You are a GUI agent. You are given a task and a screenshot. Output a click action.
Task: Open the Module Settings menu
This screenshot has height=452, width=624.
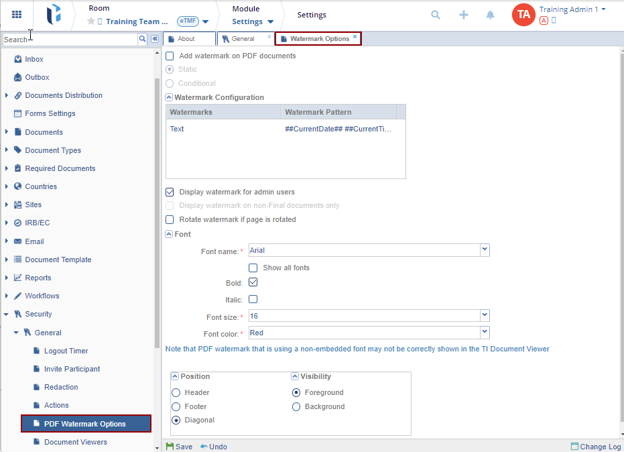click(253, 21)
